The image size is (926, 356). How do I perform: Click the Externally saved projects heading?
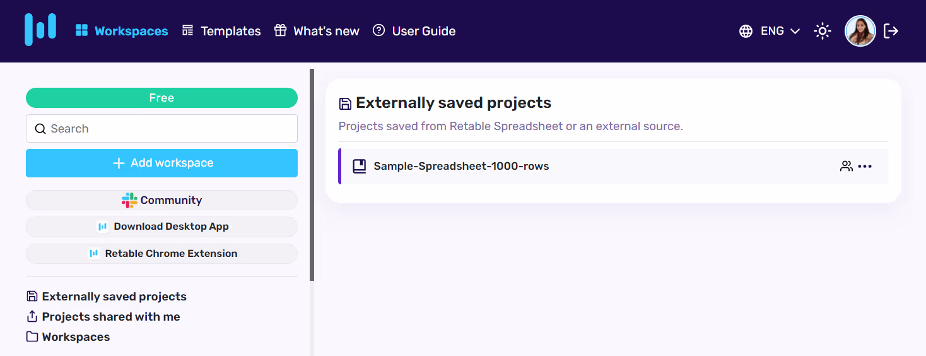(454, 103)
